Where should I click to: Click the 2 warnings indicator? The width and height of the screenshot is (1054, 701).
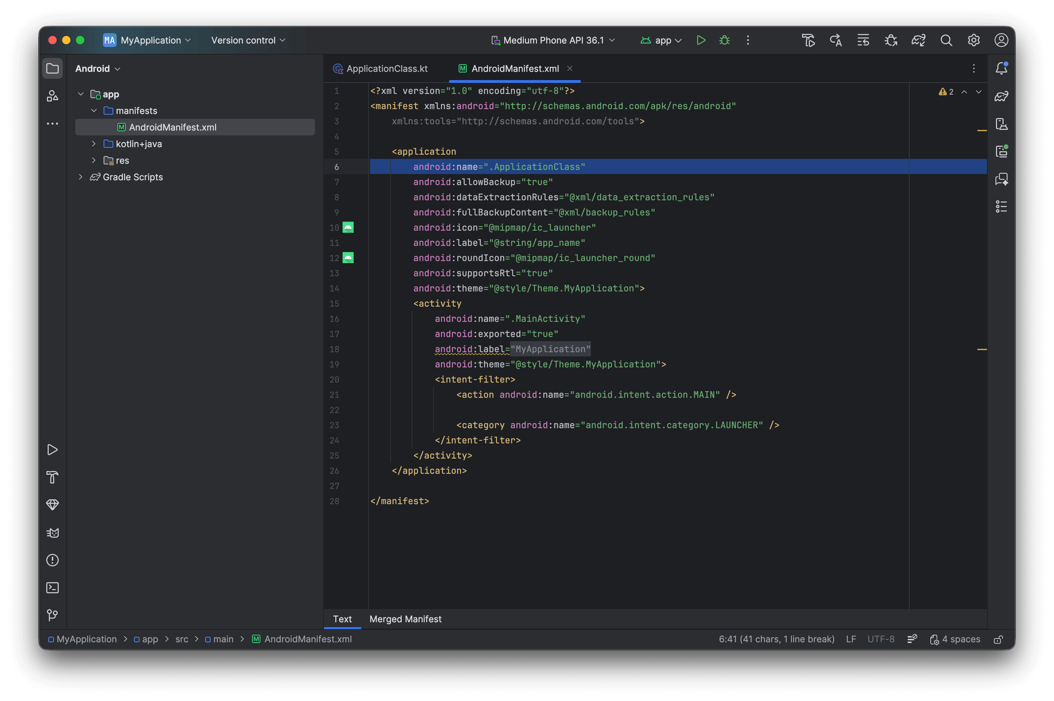click(x=945, y=92)
